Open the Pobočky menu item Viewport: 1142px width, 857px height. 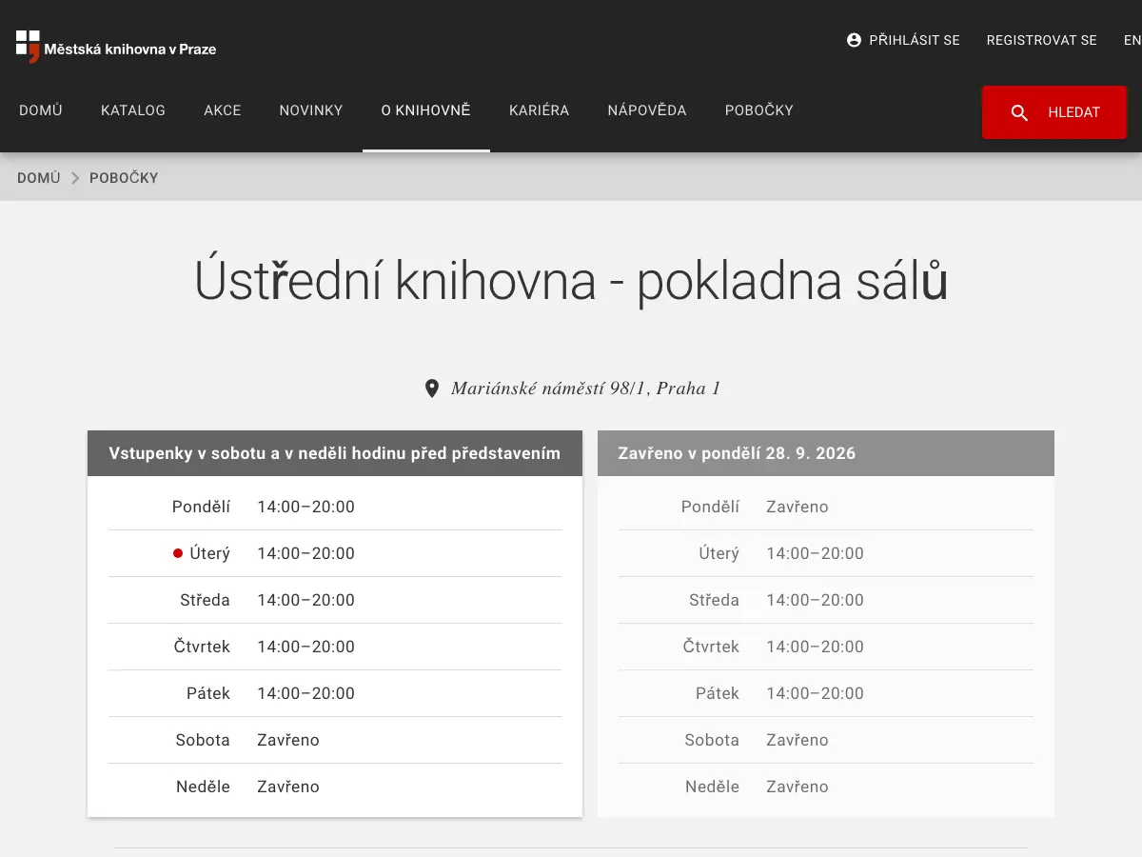[x=758, y=110]
